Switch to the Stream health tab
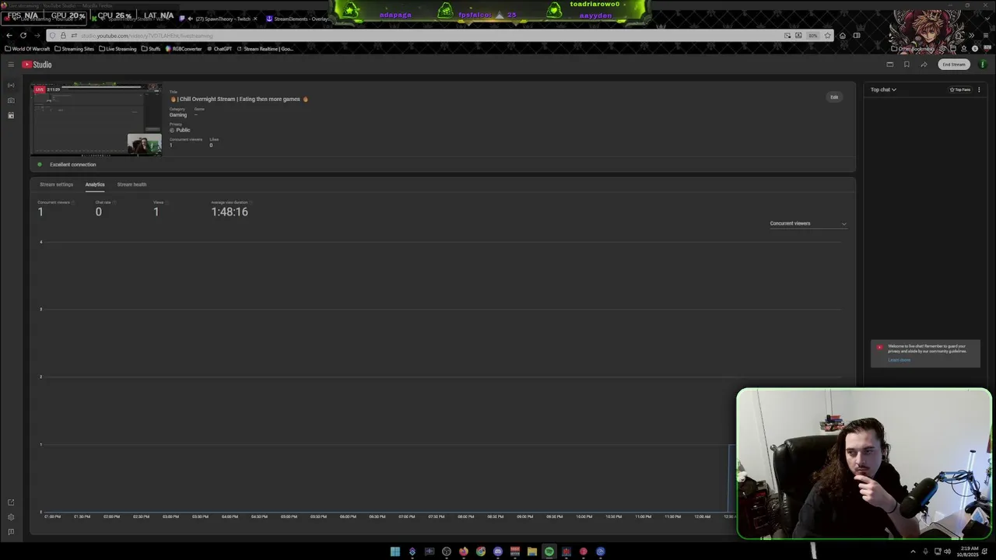 point(132,184)
